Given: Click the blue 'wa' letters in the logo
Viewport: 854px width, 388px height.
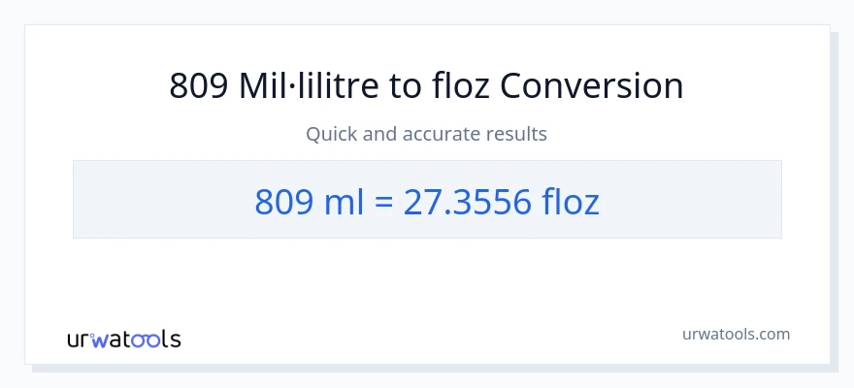Looking at the screenshot, I should pos(109,339).
